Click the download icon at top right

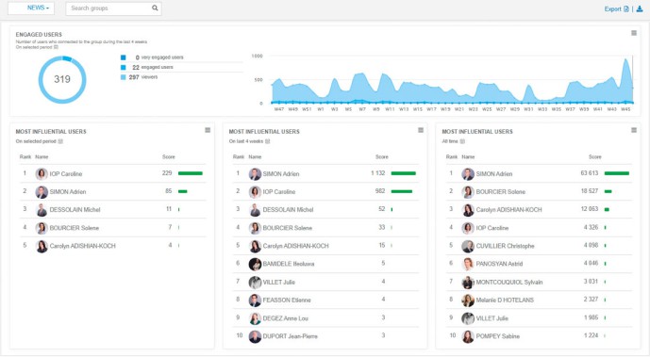click(640, 8)
